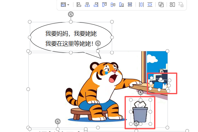Select the grey trash bin picture

(x=140, y=112)
